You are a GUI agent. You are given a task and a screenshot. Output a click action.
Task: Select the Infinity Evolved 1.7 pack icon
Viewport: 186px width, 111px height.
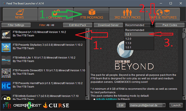pos(6,97)
